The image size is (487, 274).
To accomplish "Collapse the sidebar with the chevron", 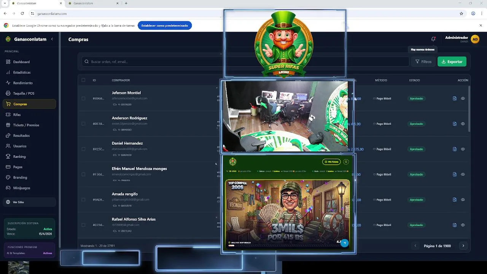I will point(52,39).
